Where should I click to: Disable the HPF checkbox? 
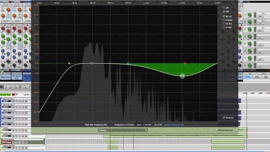pos(224,11)
